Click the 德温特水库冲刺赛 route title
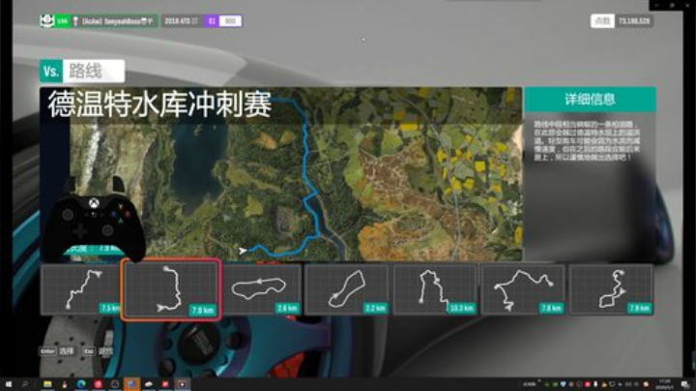 click(x=159, y=105)
